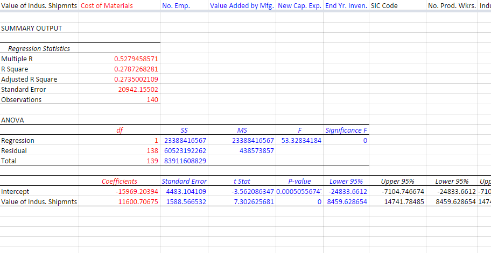Select the 'Regression Statistics' title cell
The width and height of the screenshot is (491, 253).
pos(39,48)
